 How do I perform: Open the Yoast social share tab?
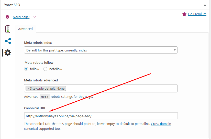(8, 41)
